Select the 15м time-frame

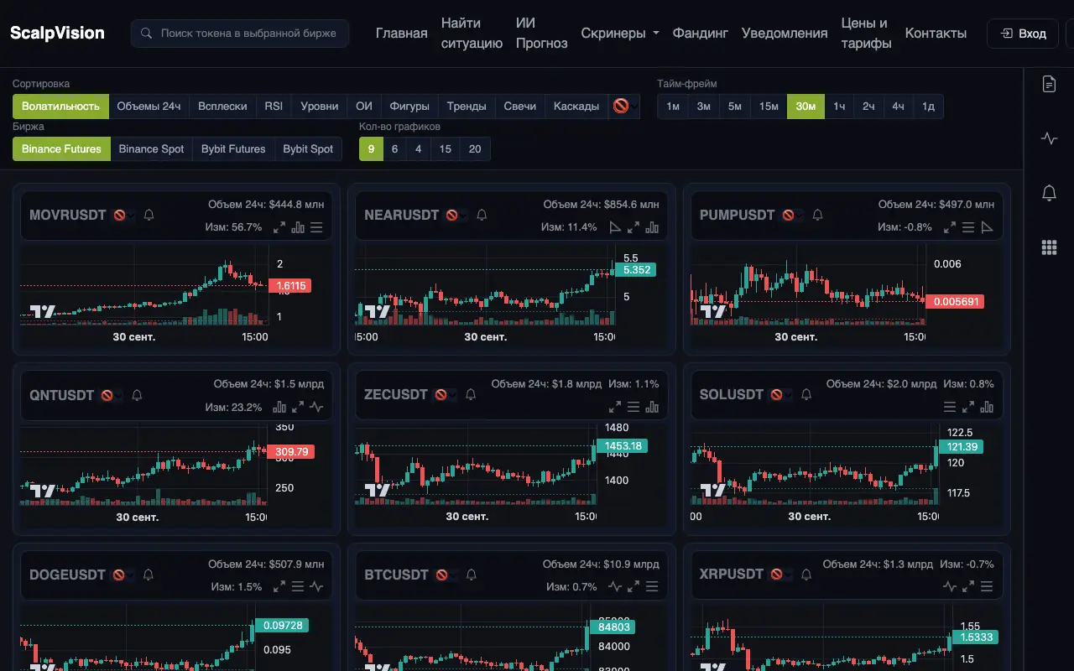(x=769, y=107)
